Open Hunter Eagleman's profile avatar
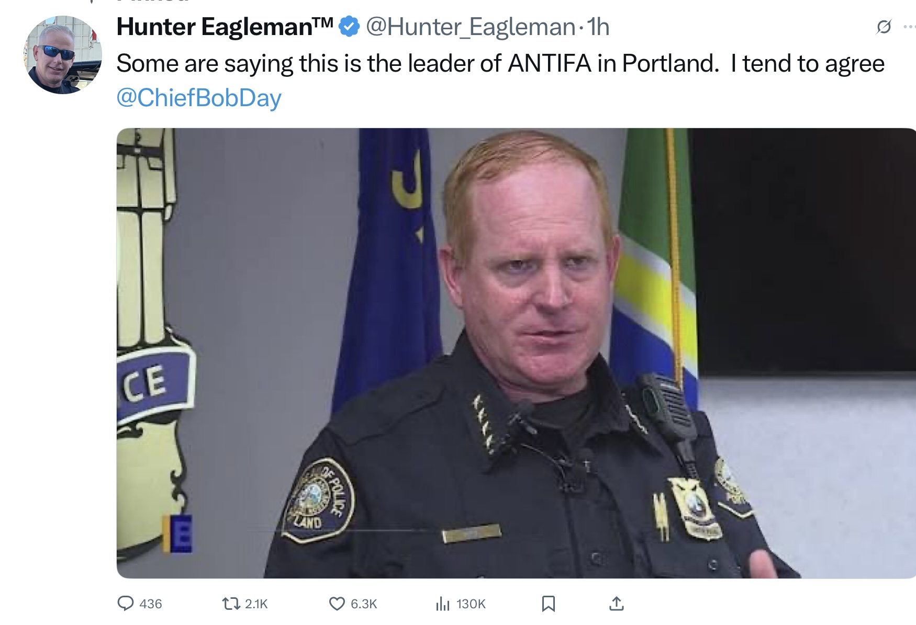 (x=63, y=55)
